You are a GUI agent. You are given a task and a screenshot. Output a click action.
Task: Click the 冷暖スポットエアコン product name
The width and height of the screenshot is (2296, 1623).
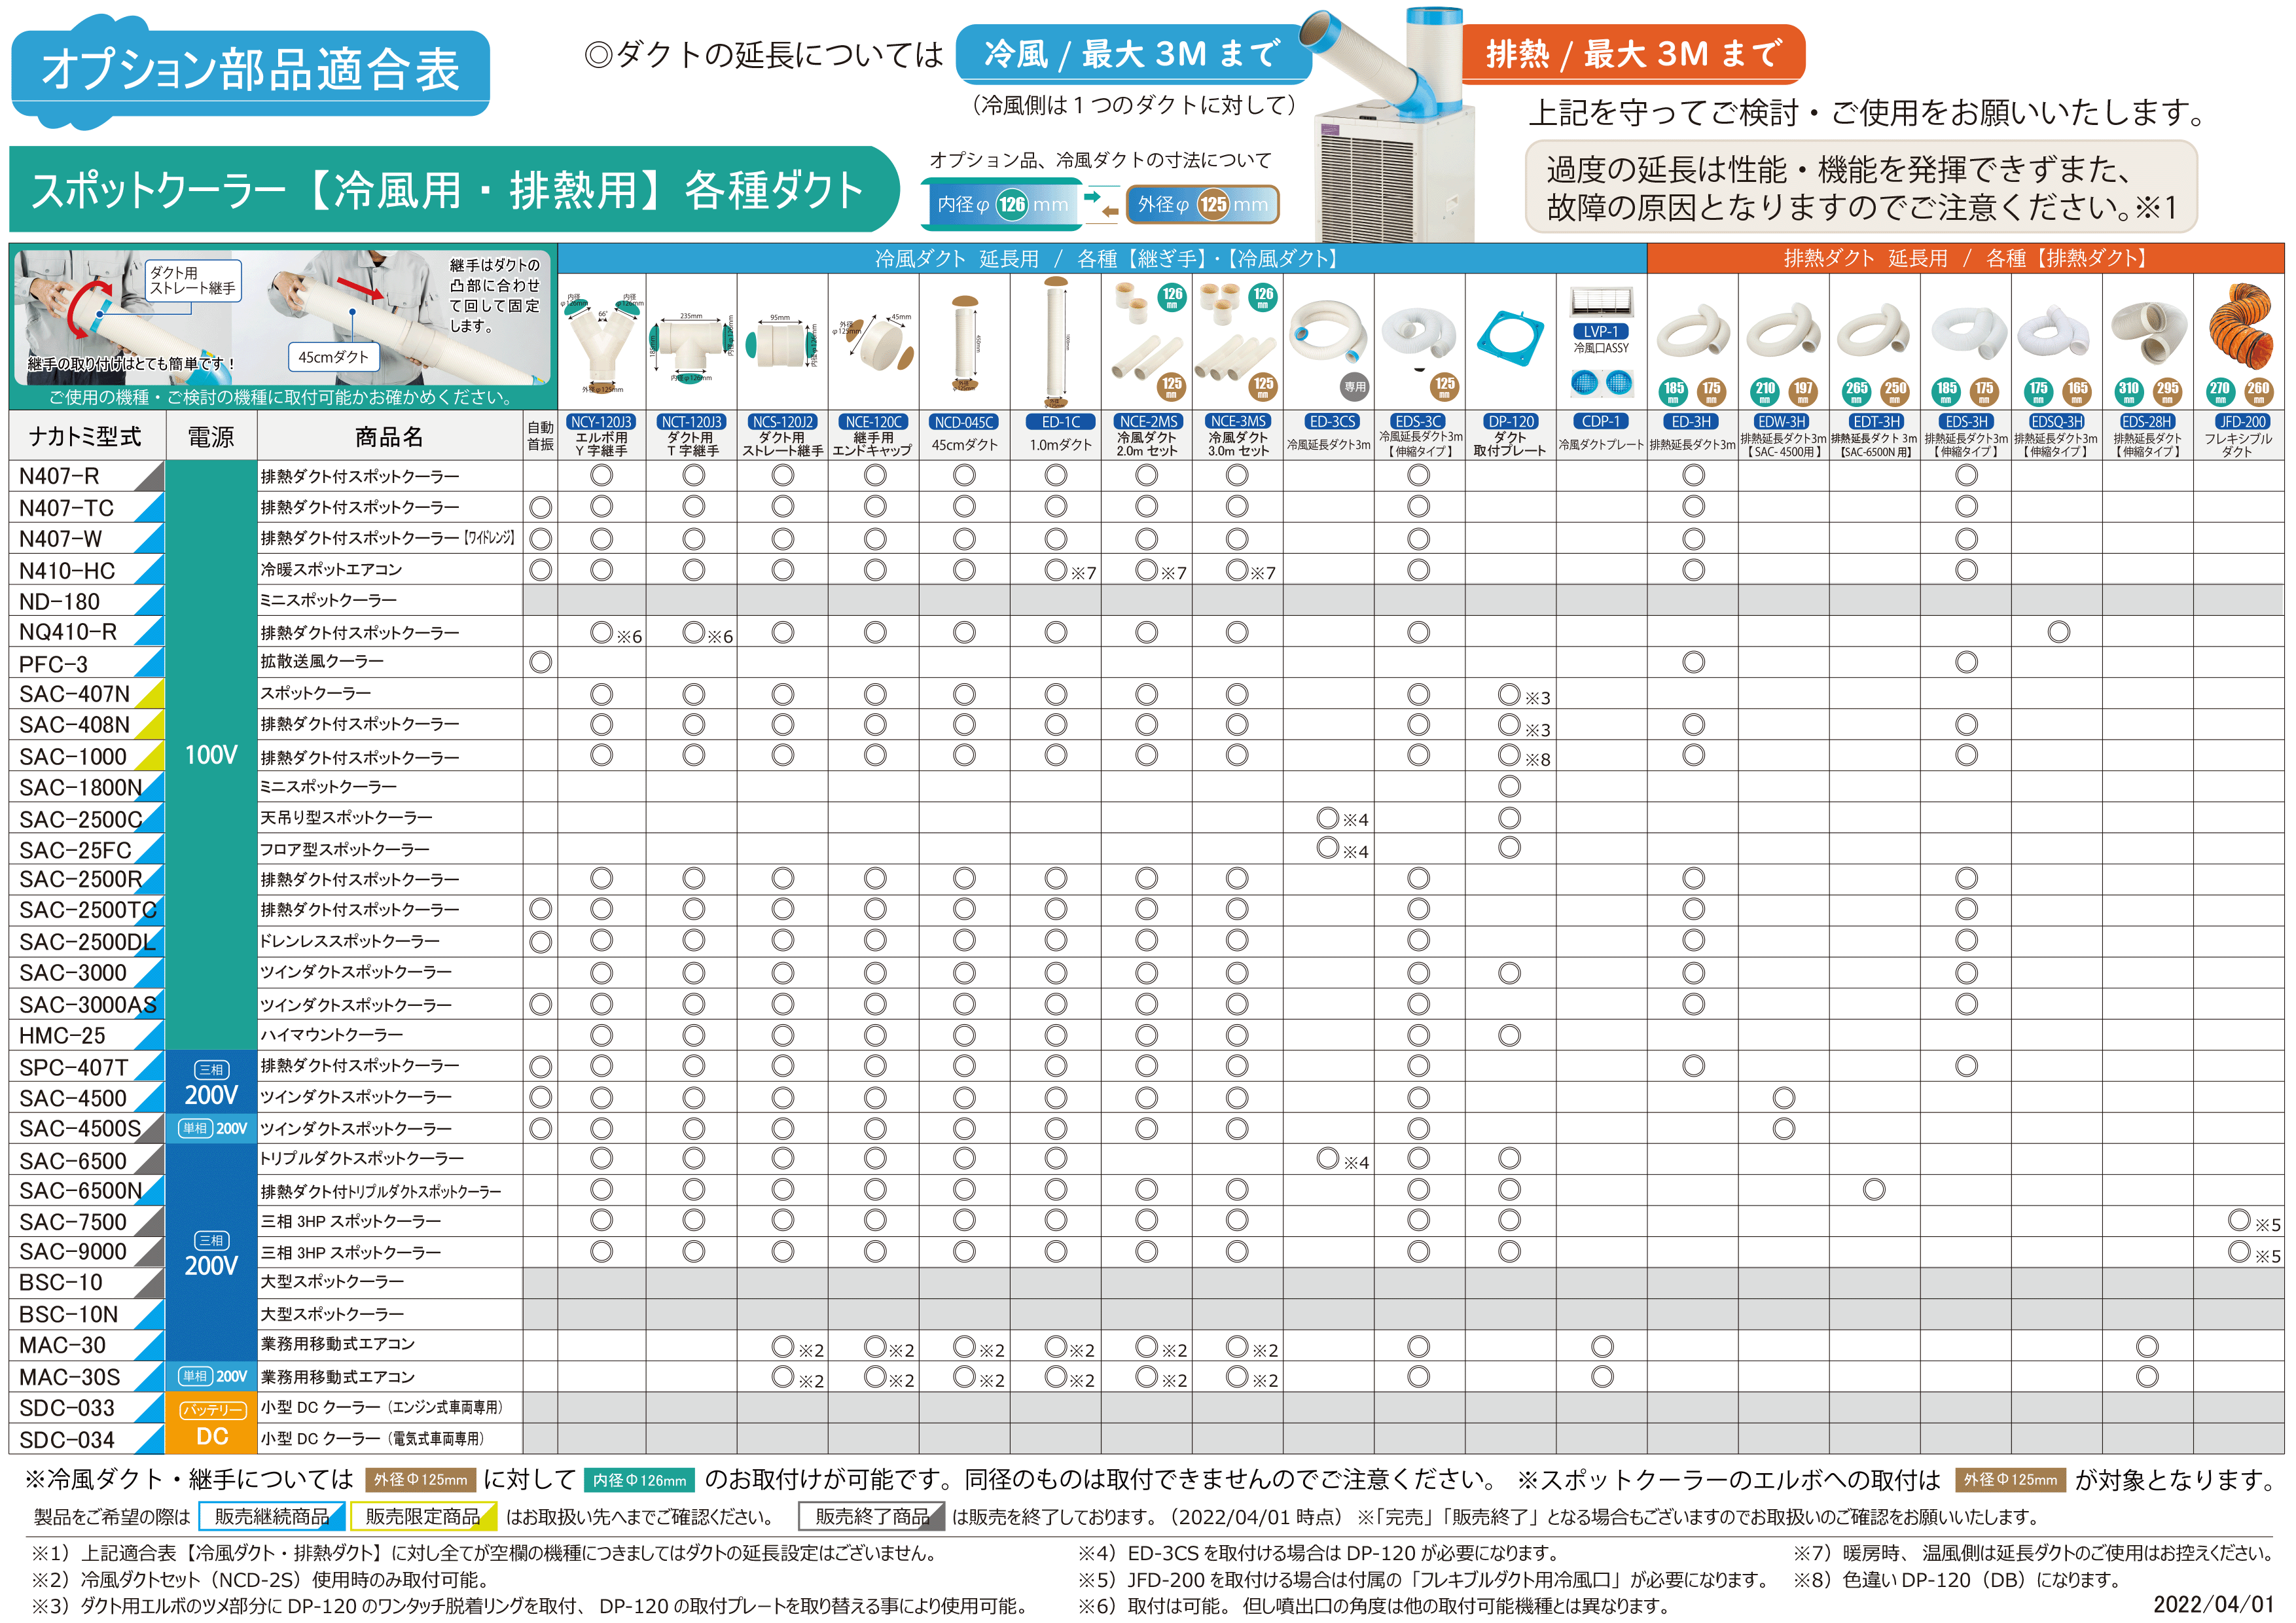pos(331,570)
